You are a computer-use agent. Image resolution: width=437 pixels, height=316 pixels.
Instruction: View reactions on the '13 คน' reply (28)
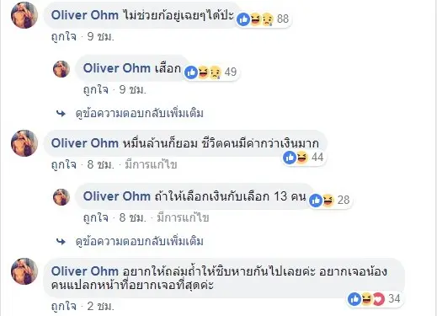click(x=330, y=201)
